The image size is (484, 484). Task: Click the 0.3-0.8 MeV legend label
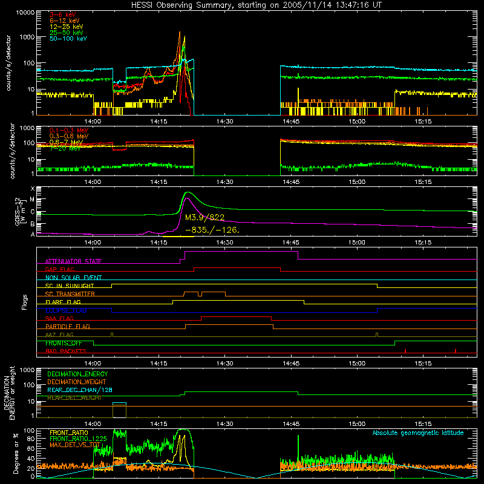coord(69,136)
